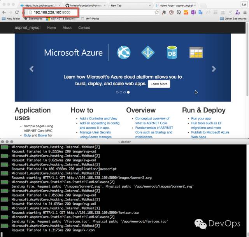The height and width of the screenshot is (237, 249).
Task: Open Fundamentals of ASP.NET Core link
Action: pyautogui.click(x=154, y=132)
